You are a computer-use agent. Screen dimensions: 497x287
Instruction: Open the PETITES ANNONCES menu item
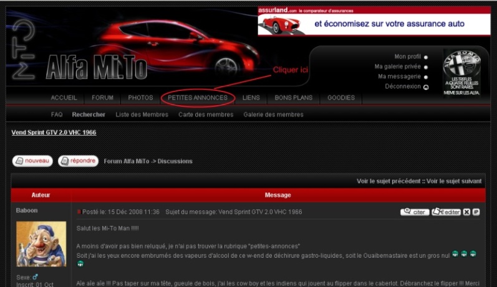tap(198, 98)
